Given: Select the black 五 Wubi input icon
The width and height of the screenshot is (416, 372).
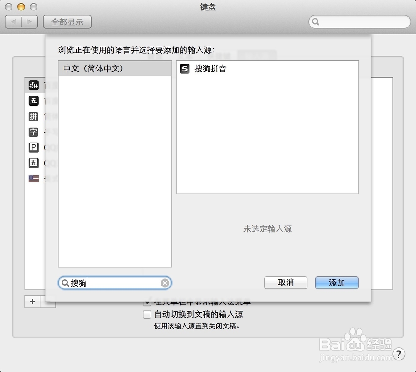Looking at the screenshot, I should (x=33, y=101).
